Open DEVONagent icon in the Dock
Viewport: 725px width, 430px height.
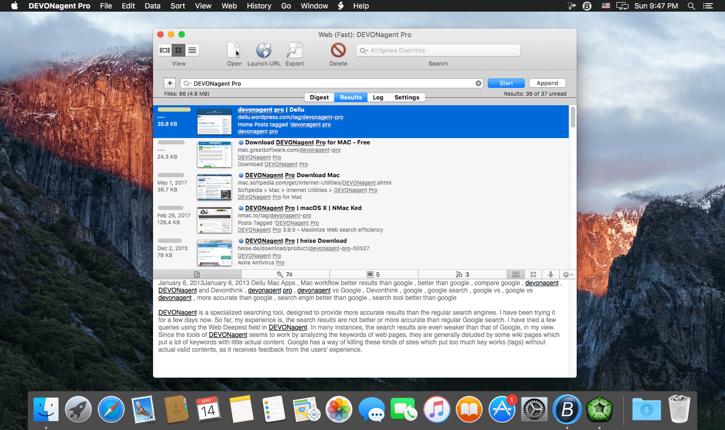tap(567, 409)
